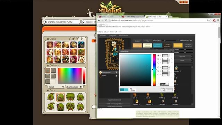The width and height of the screenshot is (222, 125).
Task: Click the translate icon in address bar
Action: [207, 20]
